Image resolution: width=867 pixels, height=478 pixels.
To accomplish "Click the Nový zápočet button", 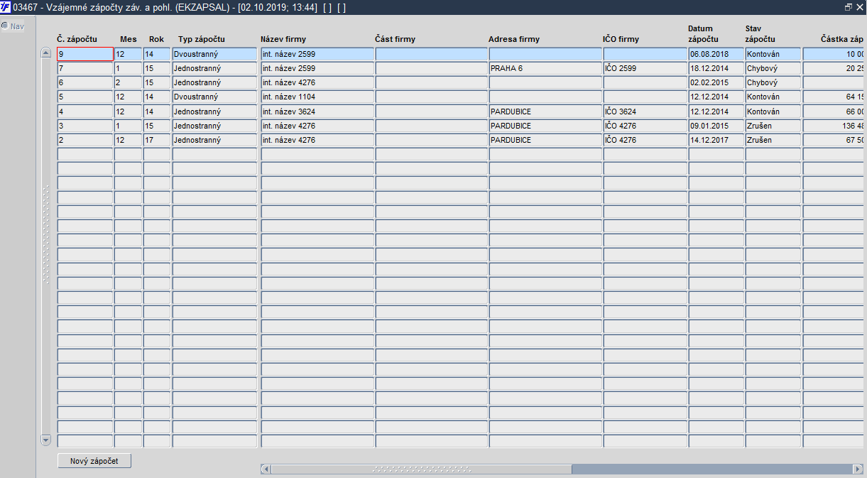I will [x=94, y=461].
